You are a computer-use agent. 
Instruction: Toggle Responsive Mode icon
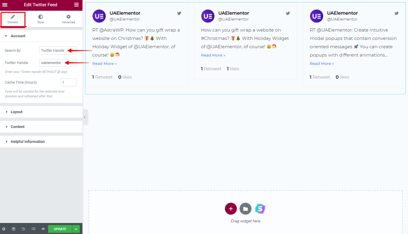point(33,229)
